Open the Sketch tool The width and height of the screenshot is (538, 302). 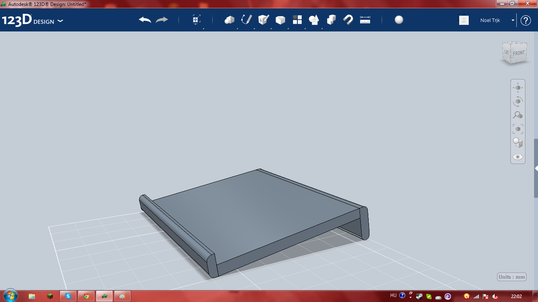247,20
